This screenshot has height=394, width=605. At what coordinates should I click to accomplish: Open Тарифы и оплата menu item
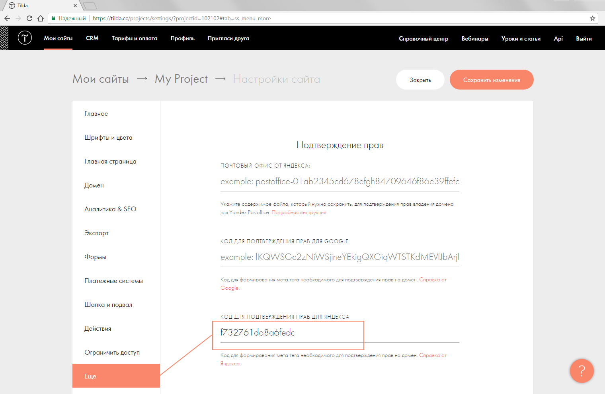(135, 38)
